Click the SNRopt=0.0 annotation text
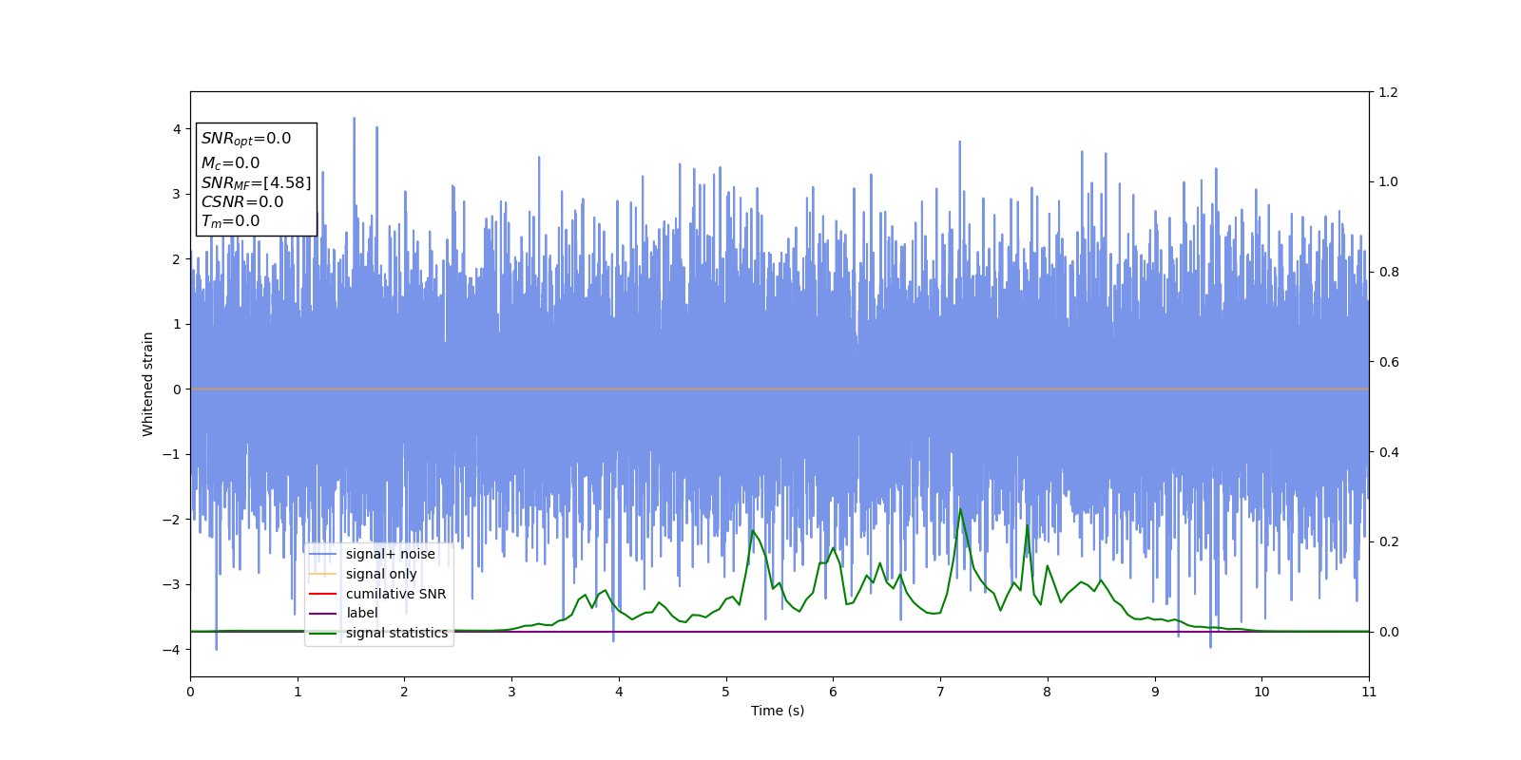Image resolution: width=1521 pixels, height=760 pixels. (x=246, y=139)
